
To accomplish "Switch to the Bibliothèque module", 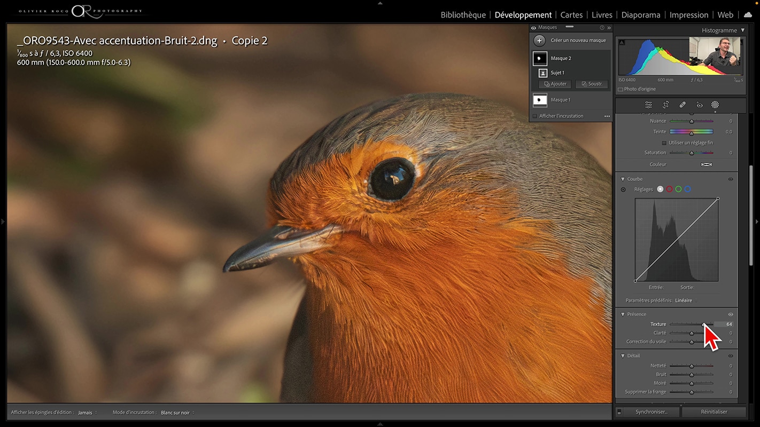I will [463, 15].
